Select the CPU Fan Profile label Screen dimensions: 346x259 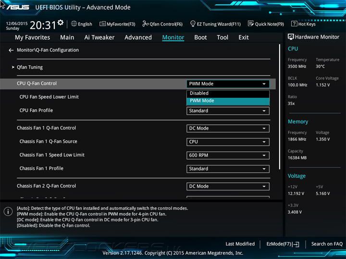[36, 110]
